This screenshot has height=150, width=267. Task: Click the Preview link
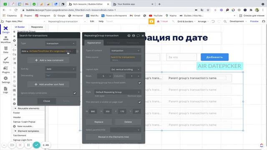[254, 21]
